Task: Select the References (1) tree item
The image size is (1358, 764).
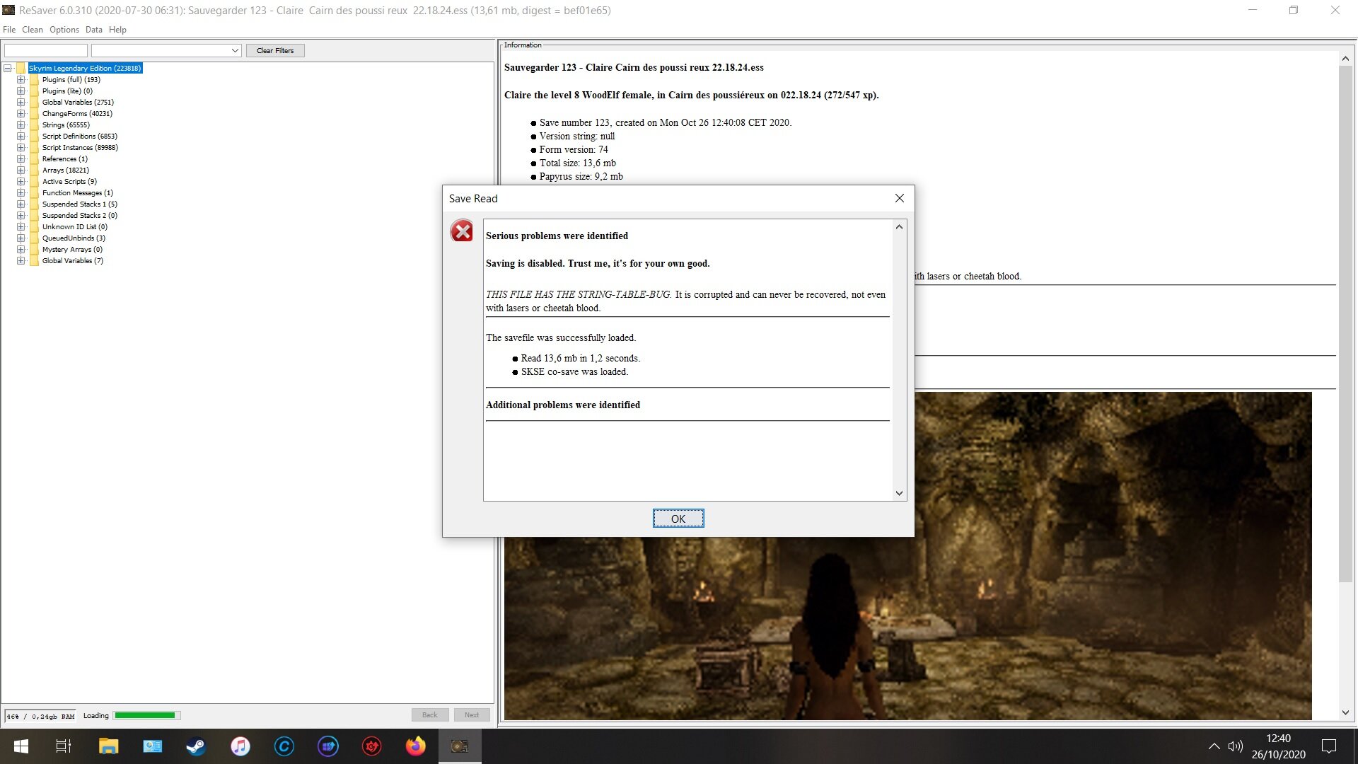Action: pos(65,159)
